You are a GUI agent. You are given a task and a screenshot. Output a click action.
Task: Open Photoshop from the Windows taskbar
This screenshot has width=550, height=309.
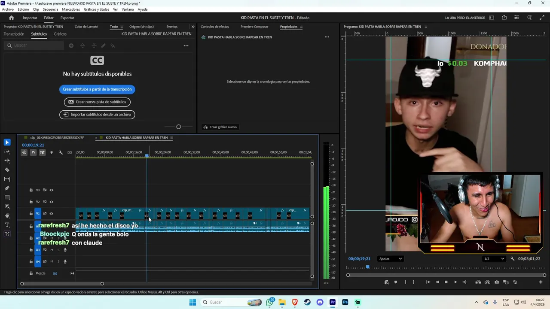[x=345, y=302]
